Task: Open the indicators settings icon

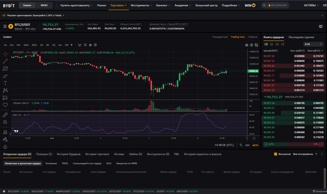Action: coord(85,45)
